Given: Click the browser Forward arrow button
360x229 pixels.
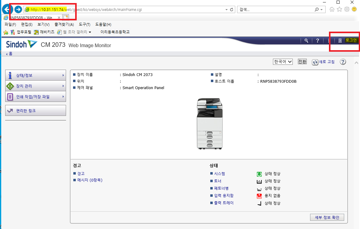Looking at the screenshot, I should tap(18, 9).
